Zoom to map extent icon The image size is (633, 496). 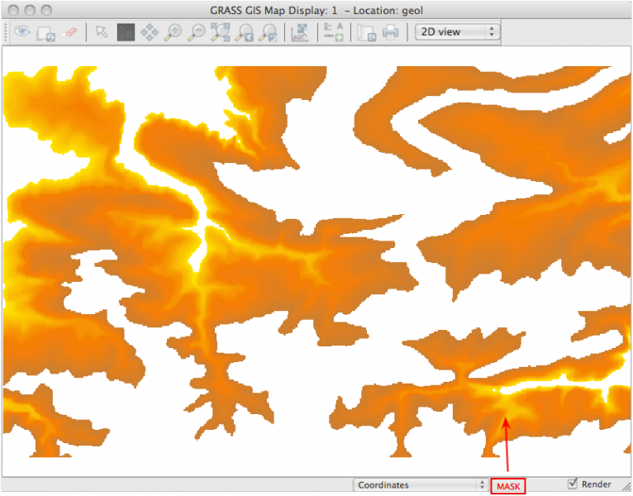tap(221, 32)
